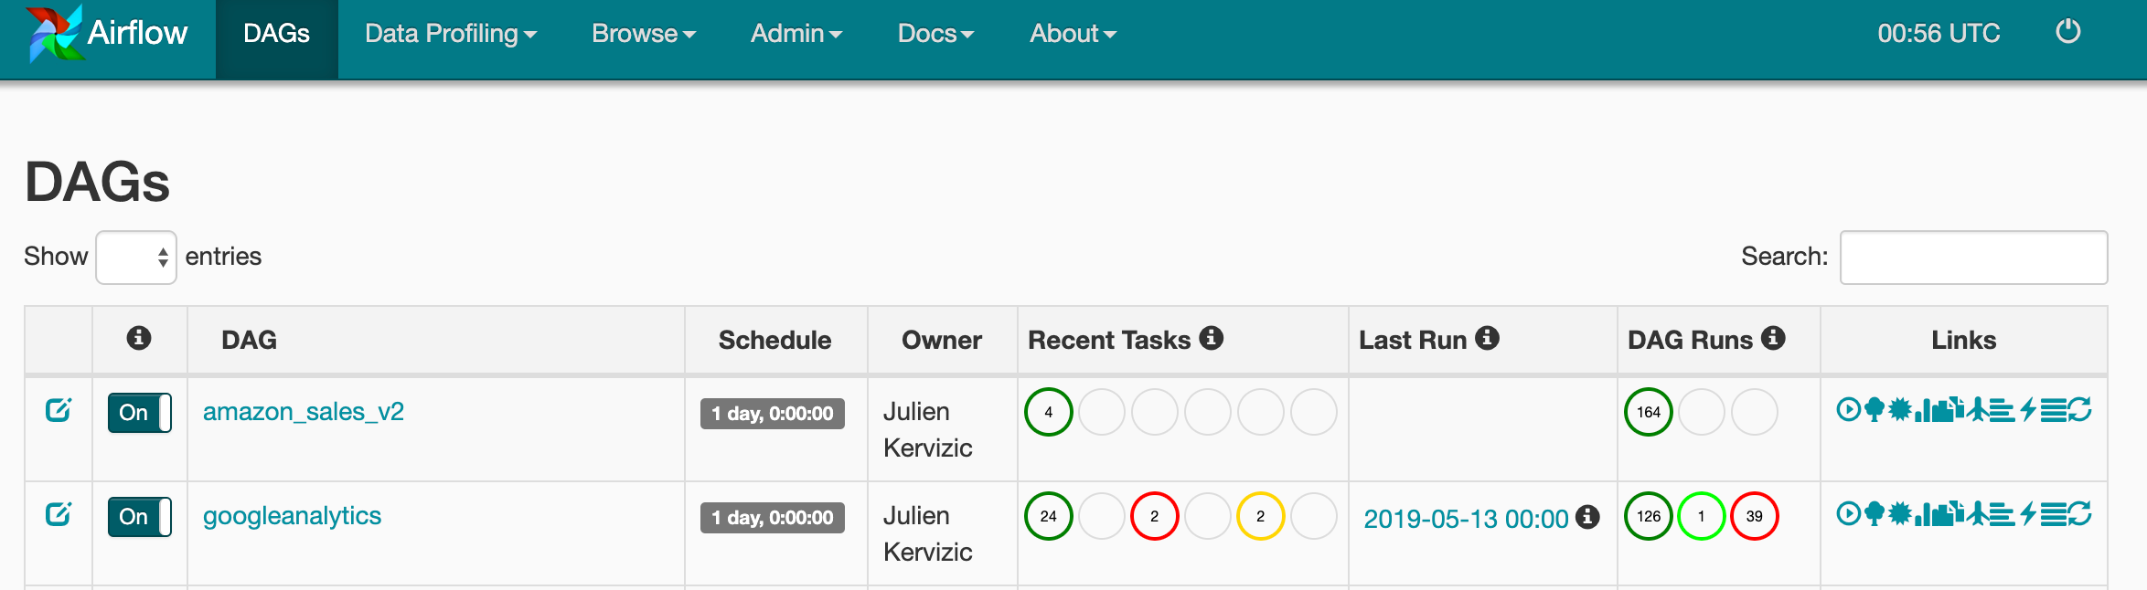Viewport: 2147px width, 590px height.
Task: Open Tree View for googleanalytics
Action: coord(1875,513)
